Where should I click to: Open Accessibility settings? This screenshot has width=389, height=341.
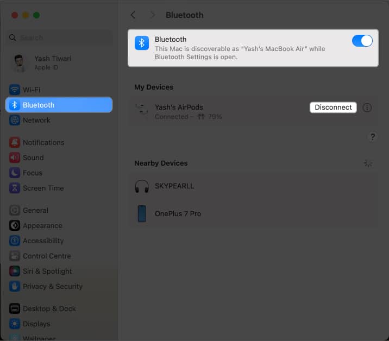[59, 241]
